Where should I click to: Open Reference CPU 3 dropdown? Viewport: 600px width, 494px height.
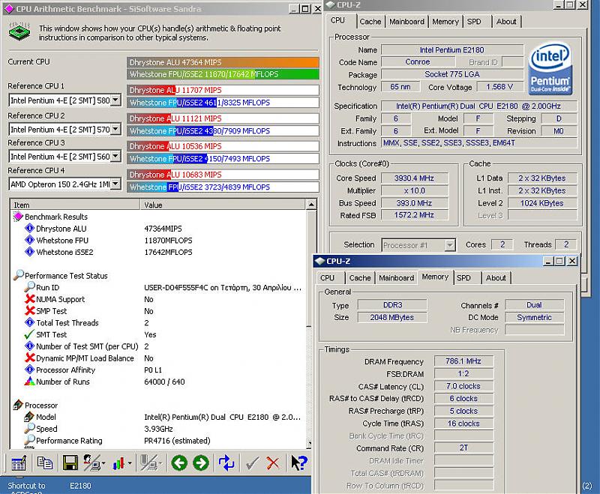click(x=115, y=156)
